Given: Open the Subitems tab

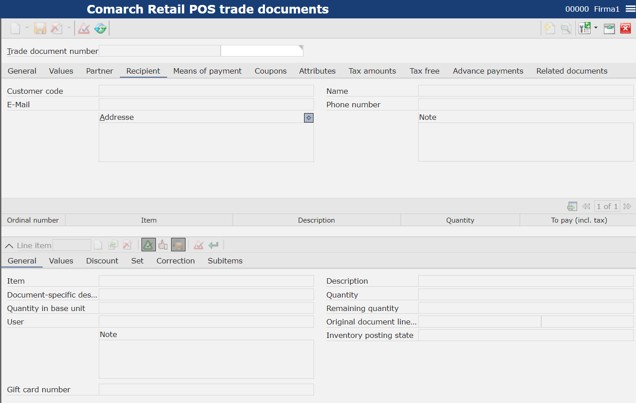Looking at the screenshot, I should click(x=225, y=261).
